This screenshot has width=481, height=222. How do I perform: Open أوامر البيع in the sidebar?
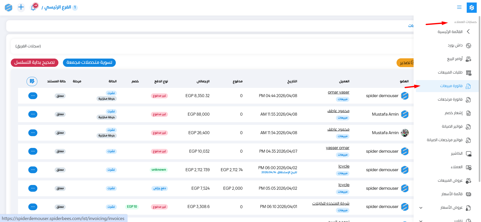[455, 59]
